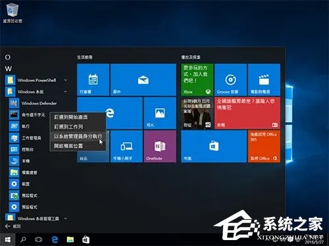The image size is (329, 246).
Task: Choose 開啟檔案位置 from context menu
Action: [x=78, y=146]
